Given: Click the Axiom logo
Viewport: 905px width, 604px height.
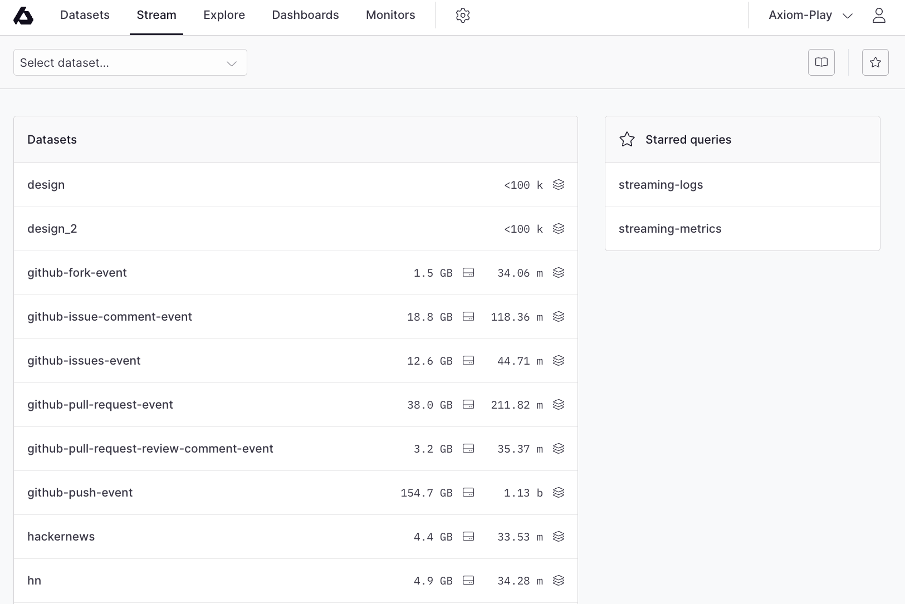Looking at the screenshot, I should click(x=23, y=16).
